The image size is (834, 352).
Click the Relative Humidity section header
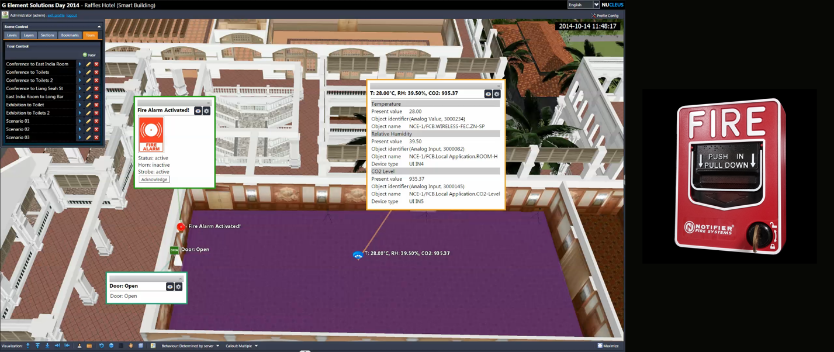435,134
